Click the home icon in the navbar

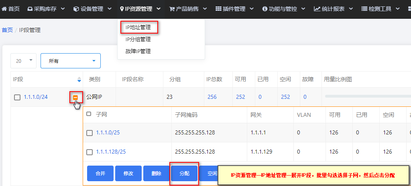4,9
